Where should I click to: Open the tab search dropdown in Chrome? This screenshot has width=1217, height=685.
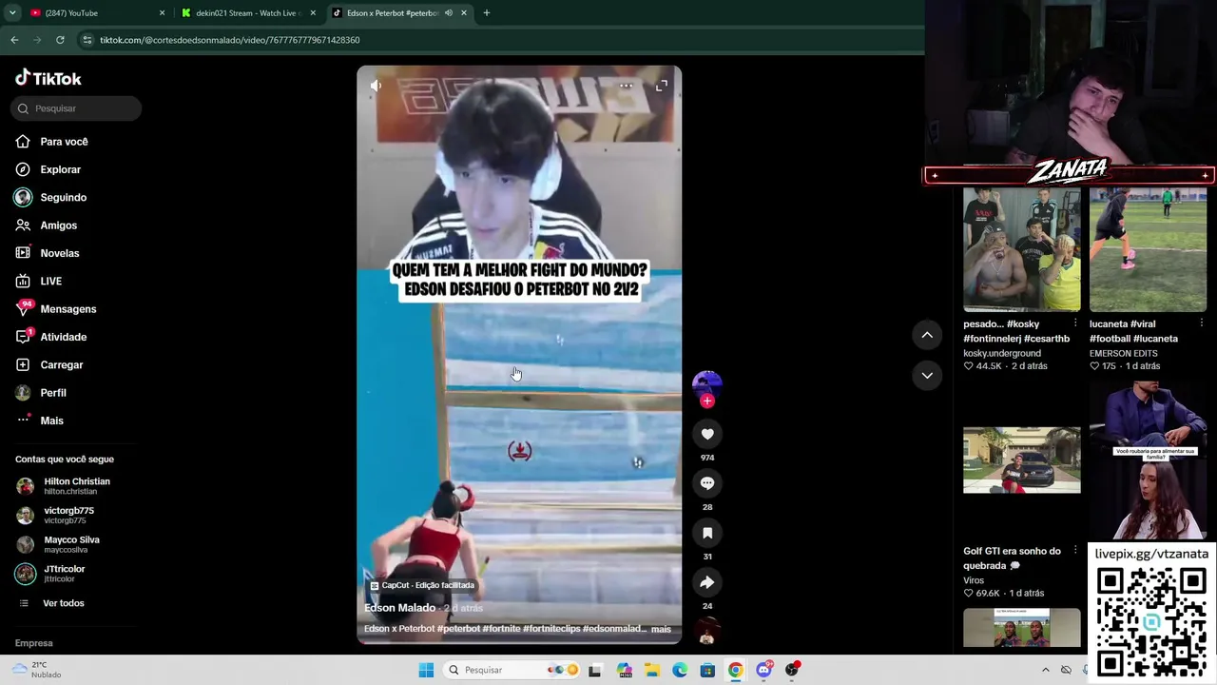tap(12, 13)
